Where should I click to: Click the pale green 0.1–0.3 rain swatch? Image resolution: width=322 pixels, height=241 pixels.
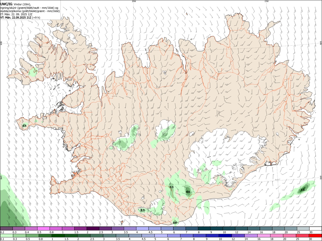click(x=7, y=236)
